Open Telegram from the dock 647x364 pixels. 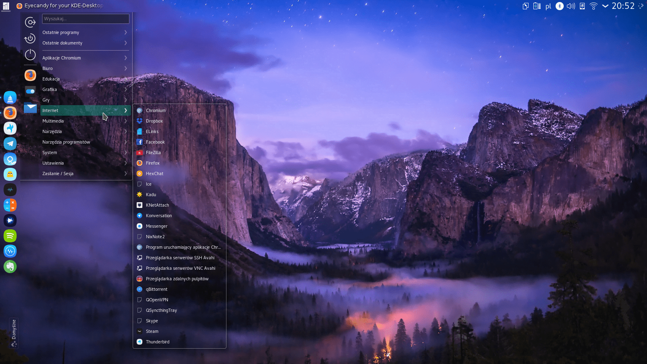[10, 144]
